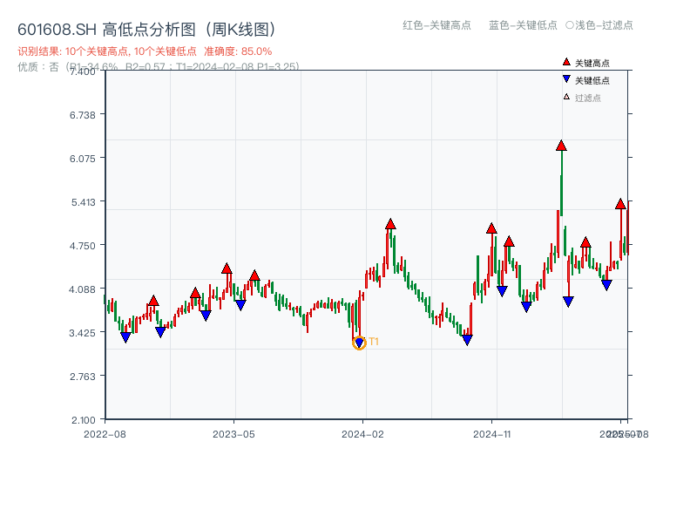The width and height of the screenshot is (697, 523).
Task: Click the 关键高点 legend label
Action: tap(592, 63)
